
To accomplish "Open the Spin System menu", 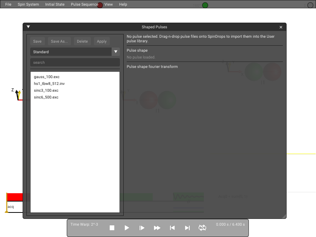I will pyautogui.click(x=28, y=4).
